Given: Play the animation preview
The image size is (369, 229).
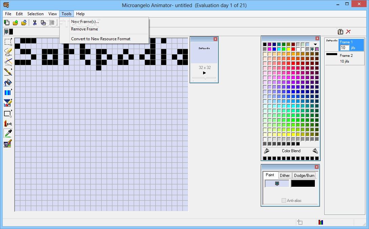Looking at the screenshot, I should [x=204, y=73].
